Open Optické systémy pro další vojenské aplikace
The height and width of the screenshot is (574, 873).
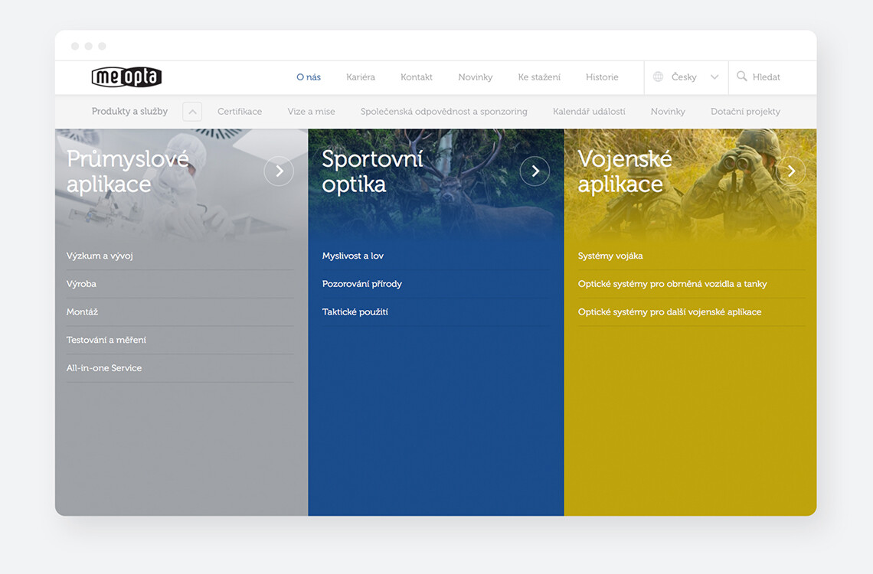tap(670, 311)
